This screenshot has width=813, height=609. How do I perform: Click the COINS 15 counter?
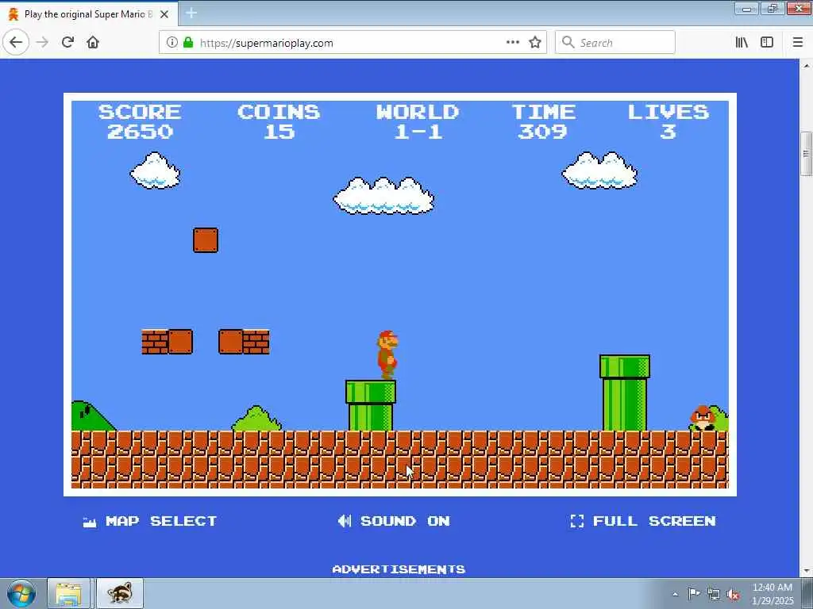(279, 122)
